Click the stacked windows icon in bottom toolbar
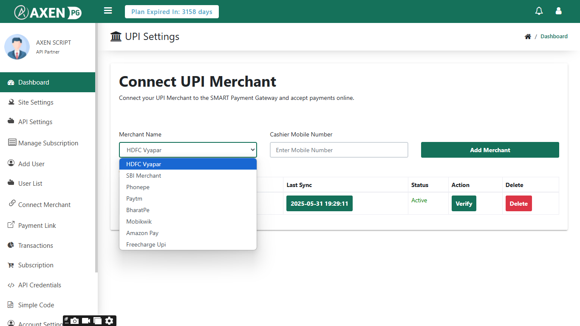The image size is (580, 326). tap(98, 321)
